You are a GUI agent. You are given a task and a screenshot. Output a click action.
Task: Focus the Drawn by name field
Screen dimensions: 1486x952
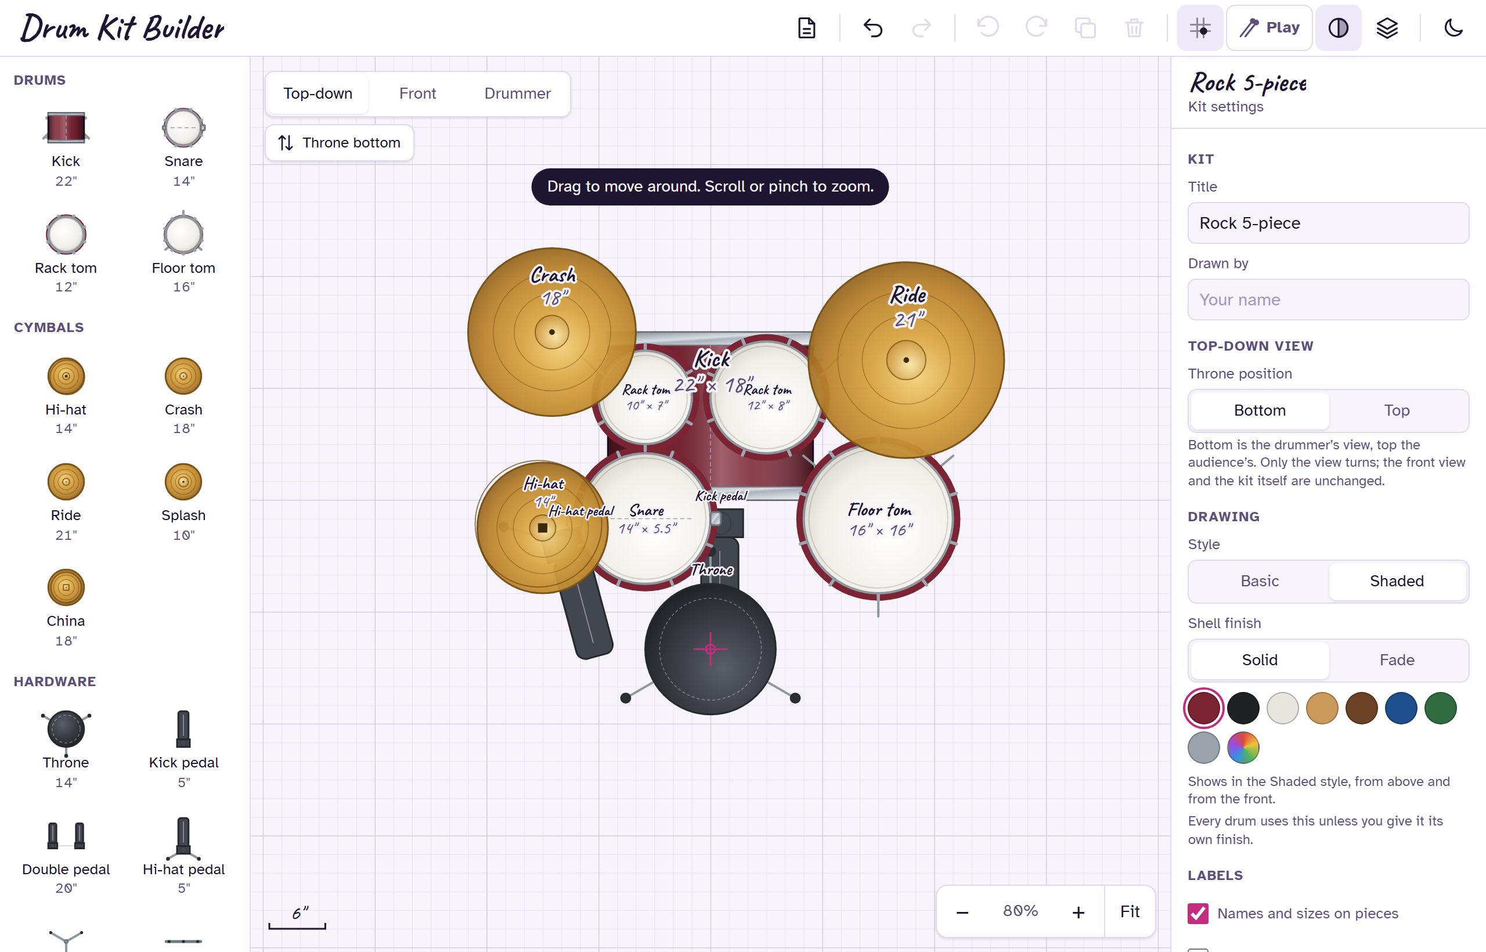tap(1328, 300)
